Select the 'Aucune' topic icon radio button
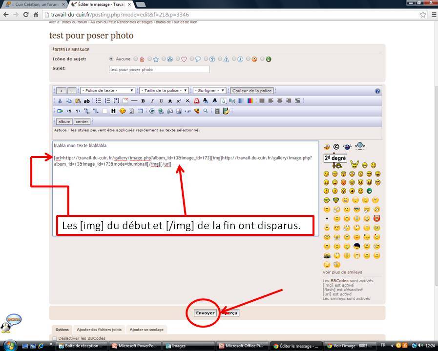 [111, 59]
